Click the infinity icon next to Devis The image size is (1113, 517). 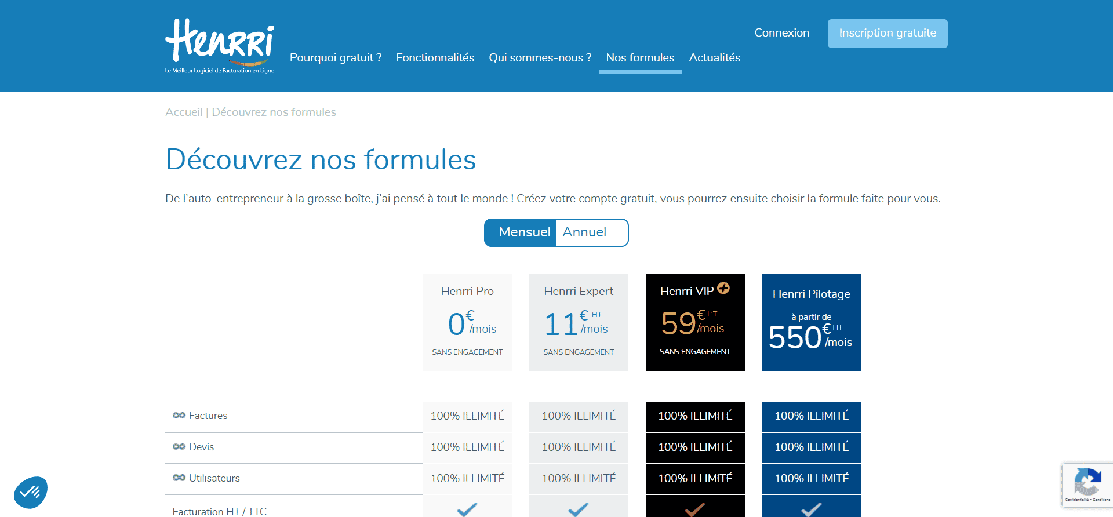click(179, 447)
